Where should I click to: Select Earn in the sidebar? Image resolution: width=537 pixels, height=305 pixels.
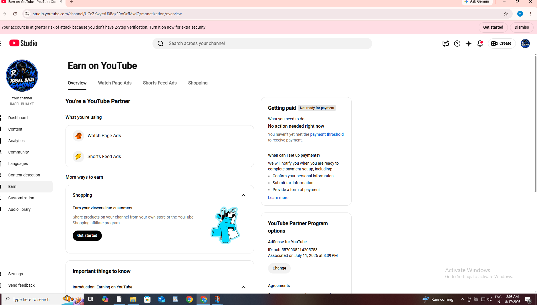pyautogui.click(x=26, y=186)
